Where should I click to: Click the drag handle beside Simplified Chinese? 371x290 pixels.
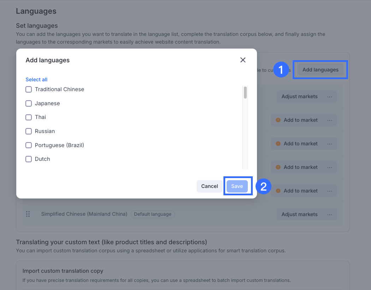click(28, 214)
